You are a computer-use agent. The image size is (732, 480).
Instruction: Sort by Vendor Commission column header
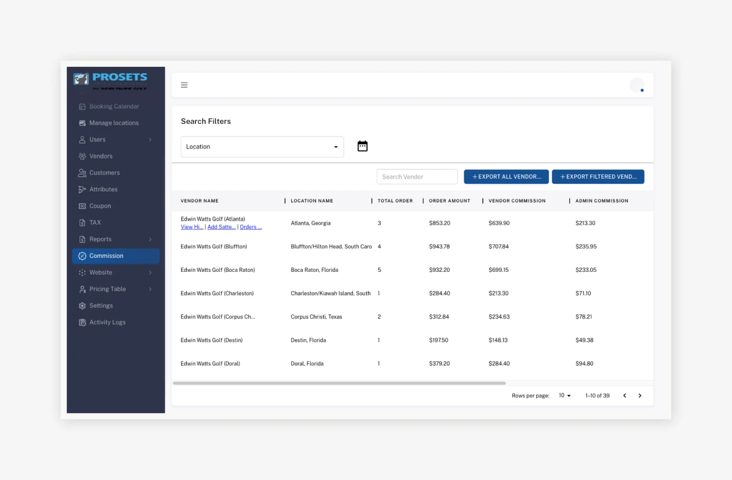[x=517, y=201]
